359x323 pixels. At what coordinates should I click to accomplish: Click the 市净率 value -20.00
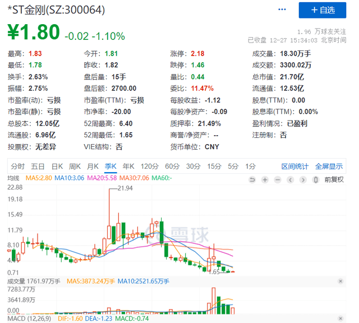[x=121, y=112]
